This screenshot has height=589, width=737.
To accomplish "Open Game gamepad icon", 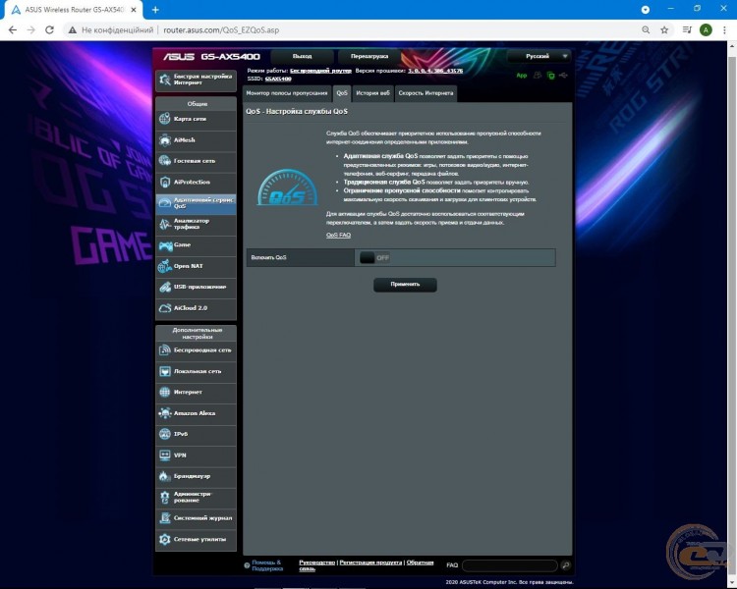I will pyautogui.click(x=165, y=245).
